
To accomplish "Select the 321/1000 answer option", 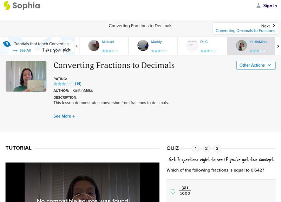I will (x=172, y=190).
